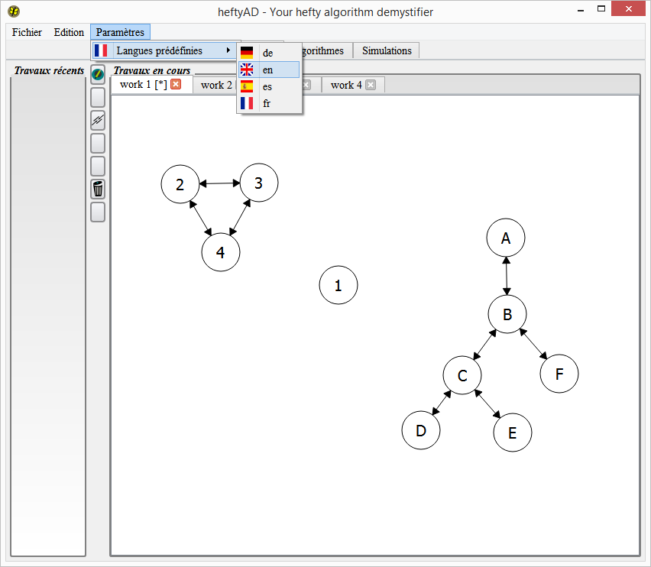Click the heftyAD butterfly app icon
Viewport: 651px width, 567px height.
tap(14, 11)
